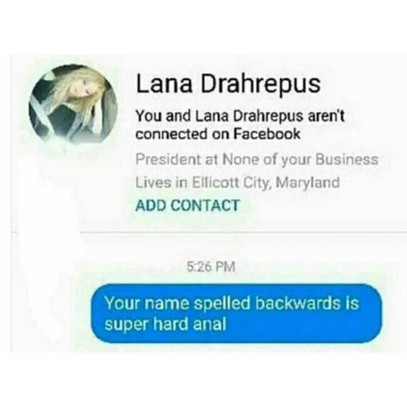
Task: Select the Lana Drahrepus name heading
Action: click(228, 84)
